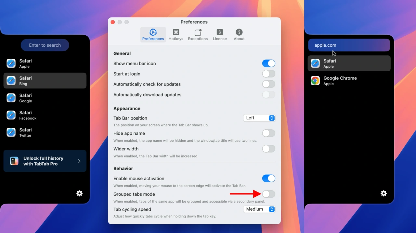Expand the Unlock full history chevron
This screenshot has height=233, width=416.
[x=79, y=161]
